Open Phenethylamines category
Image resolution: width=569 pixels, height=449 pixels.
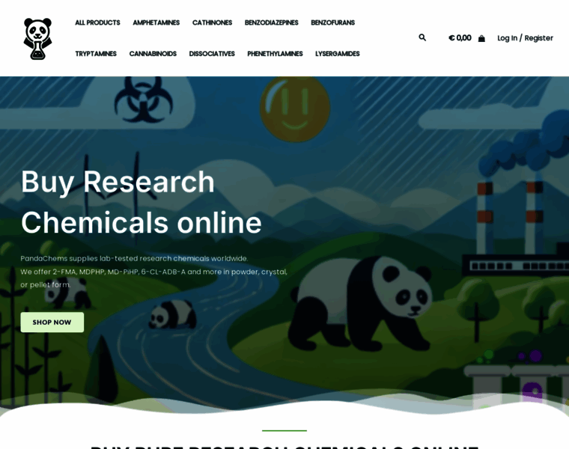pos(275,54)
